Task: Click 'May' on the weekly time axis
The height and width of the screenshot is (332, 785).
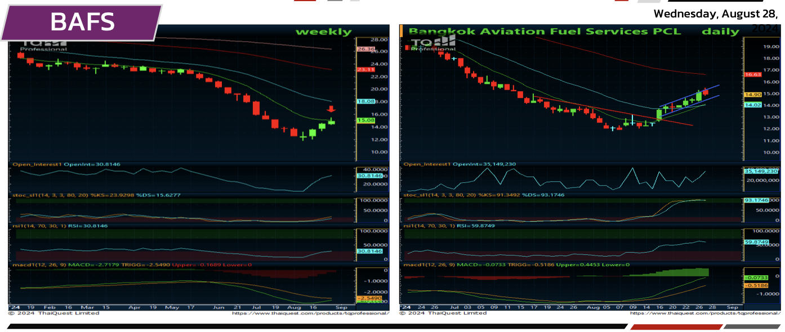Action: click(171, 307)
